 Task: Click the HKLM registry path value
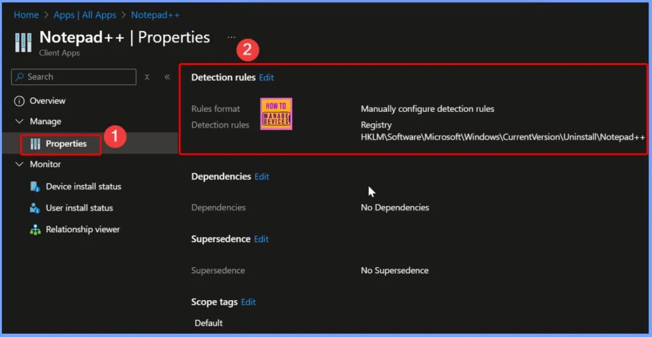click(x=503, y=138)
